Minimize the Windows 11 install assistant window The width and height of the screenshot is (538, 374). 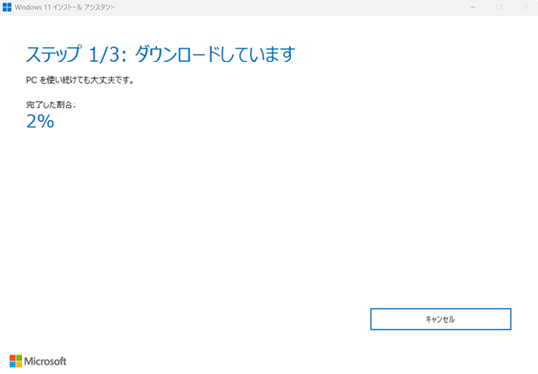(x=472, y=7)
